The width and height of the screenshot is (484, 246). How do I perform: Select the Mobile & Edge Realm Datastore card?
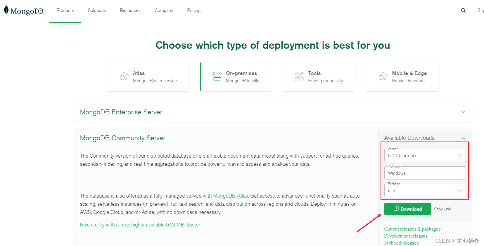[402, 77]
